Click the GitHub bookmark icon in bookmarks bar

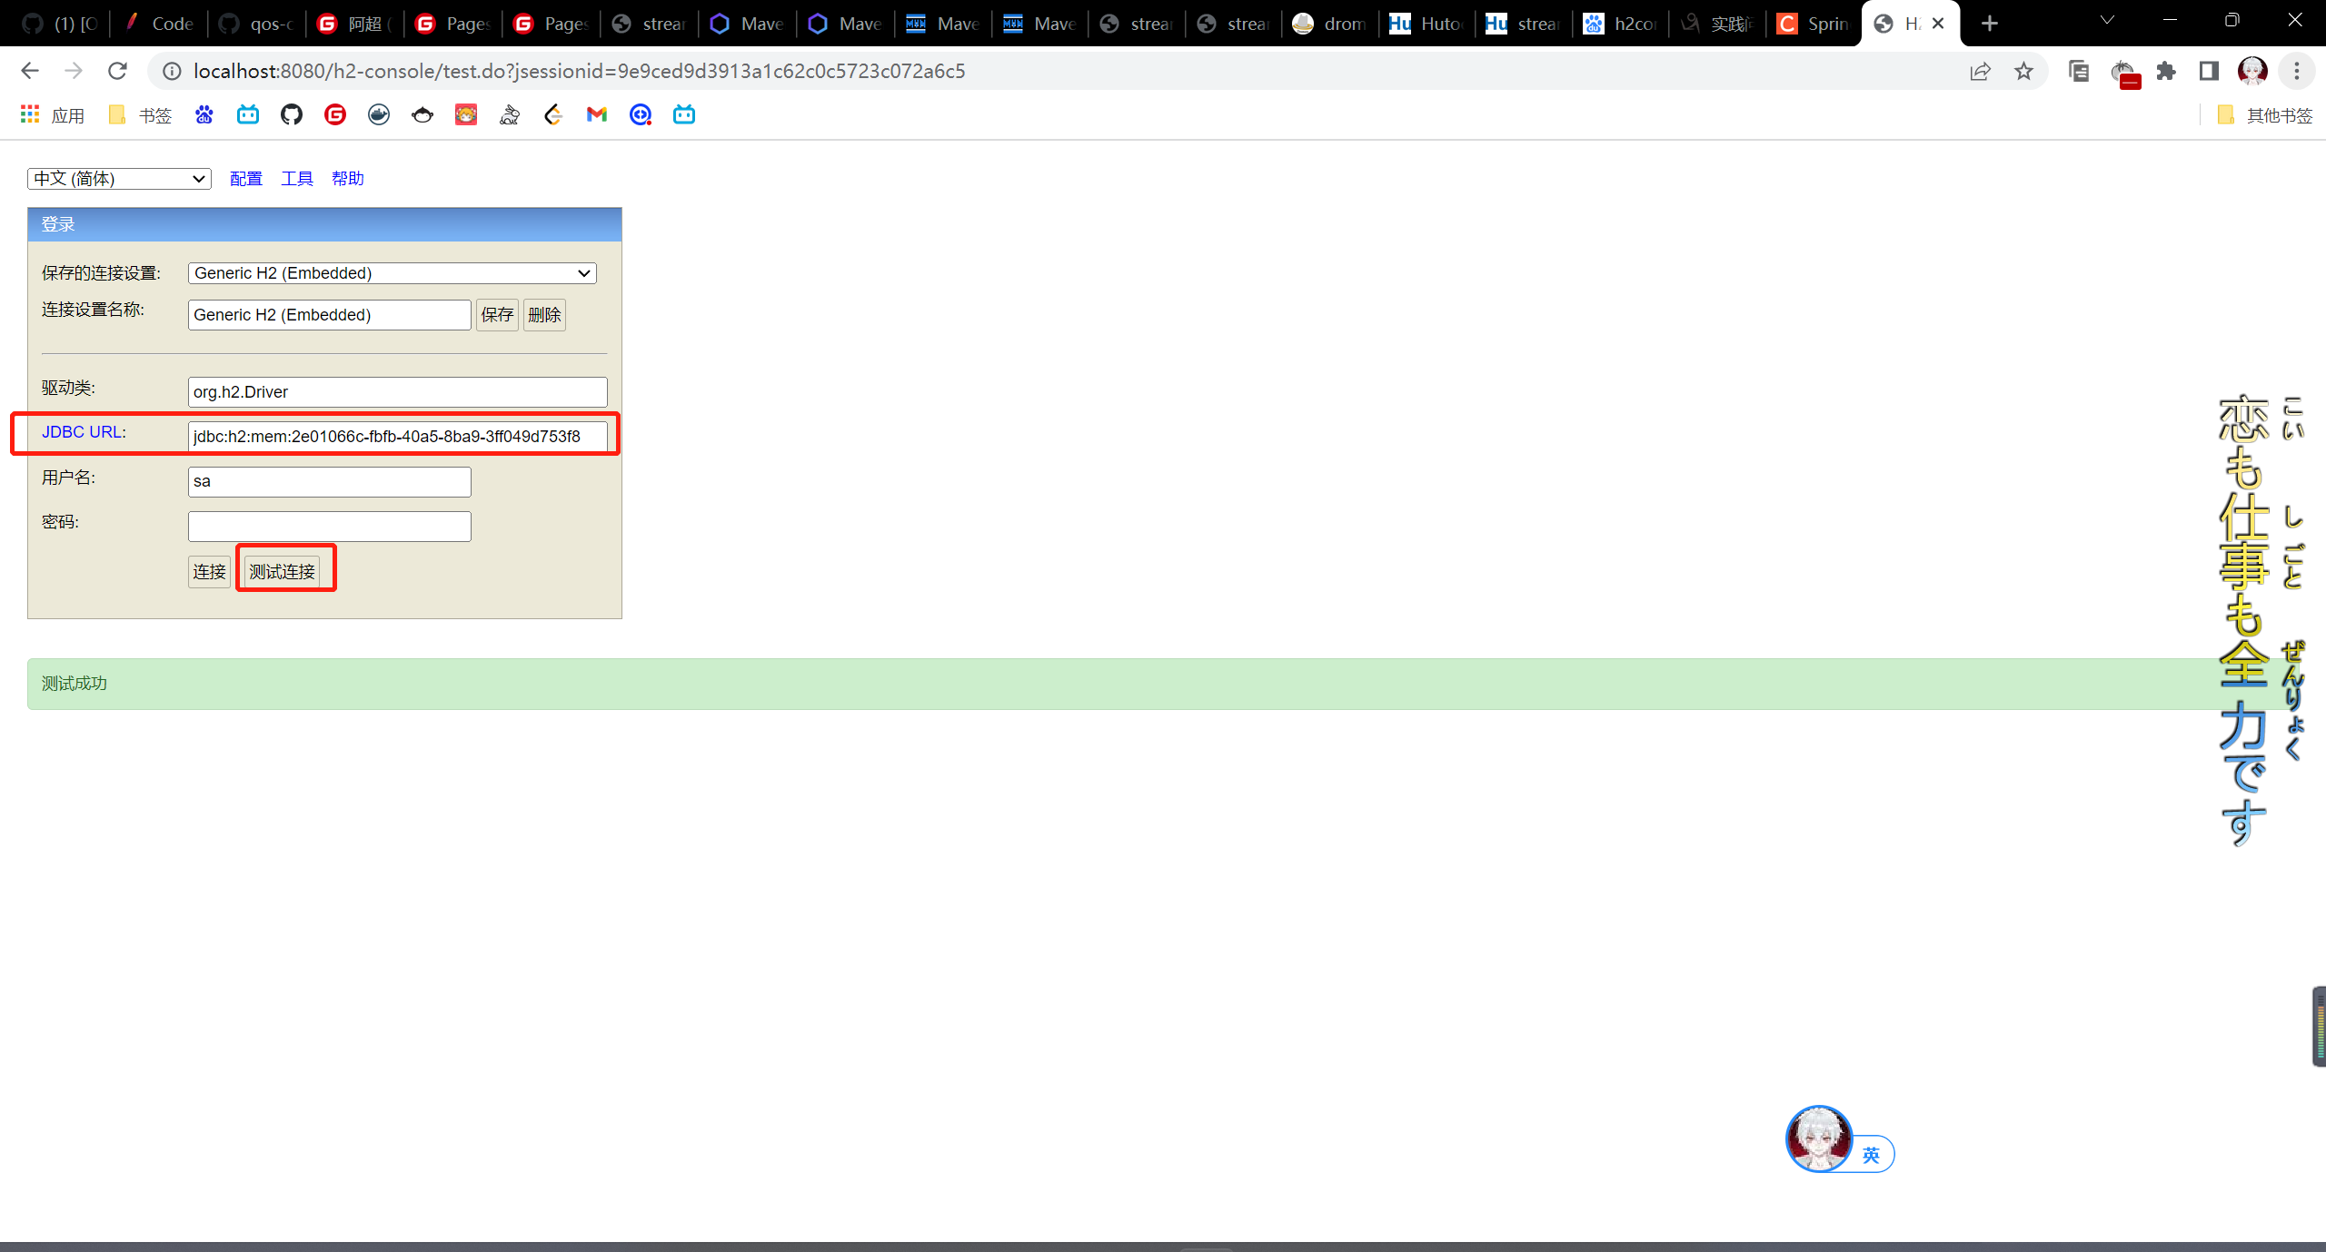tap(291, 114)
